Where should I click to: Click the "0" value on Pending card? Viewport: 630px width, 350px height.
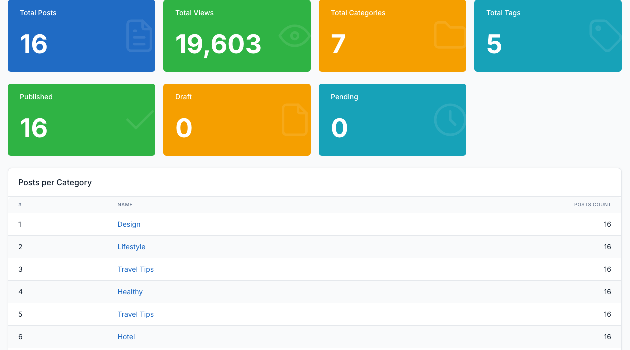pos(339,128)
